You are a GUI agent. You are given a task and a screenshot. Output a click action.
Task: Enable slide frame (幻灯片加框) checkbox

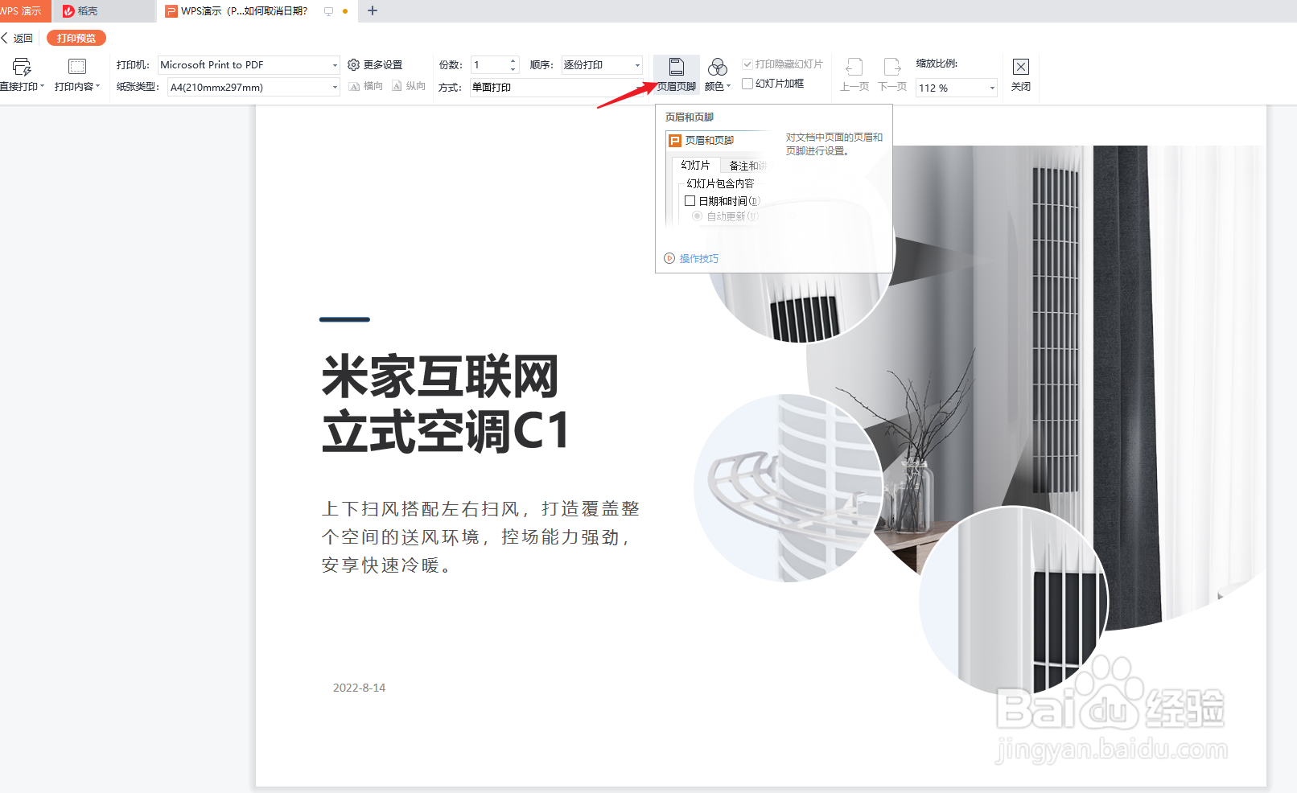coord(747,84)
